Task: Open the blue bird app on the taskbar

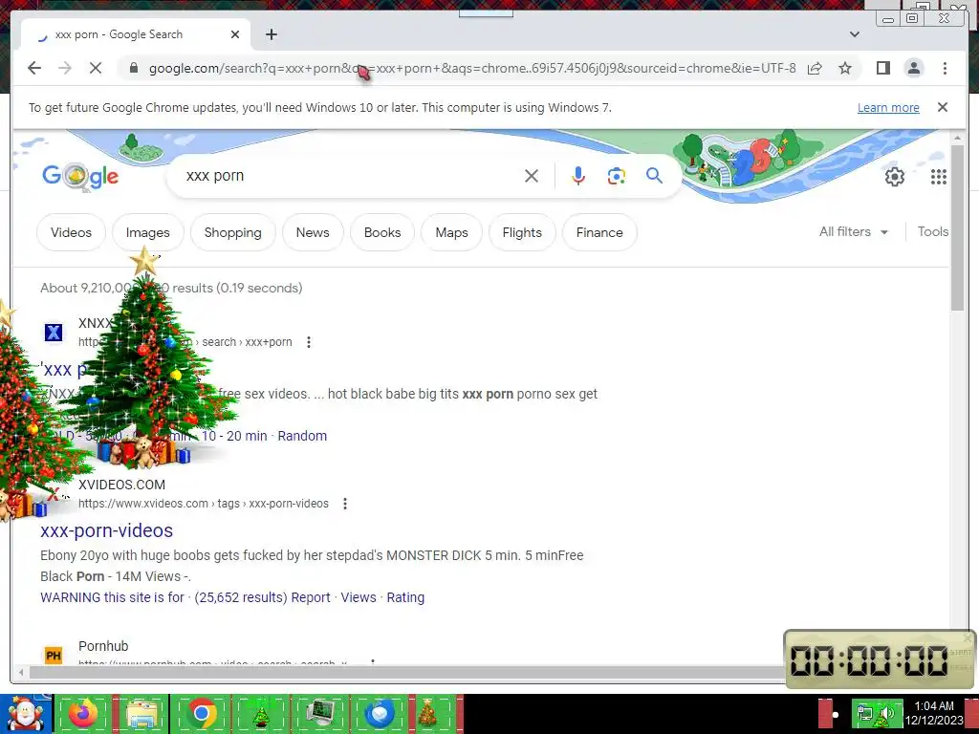Action: tap(380, 714)
